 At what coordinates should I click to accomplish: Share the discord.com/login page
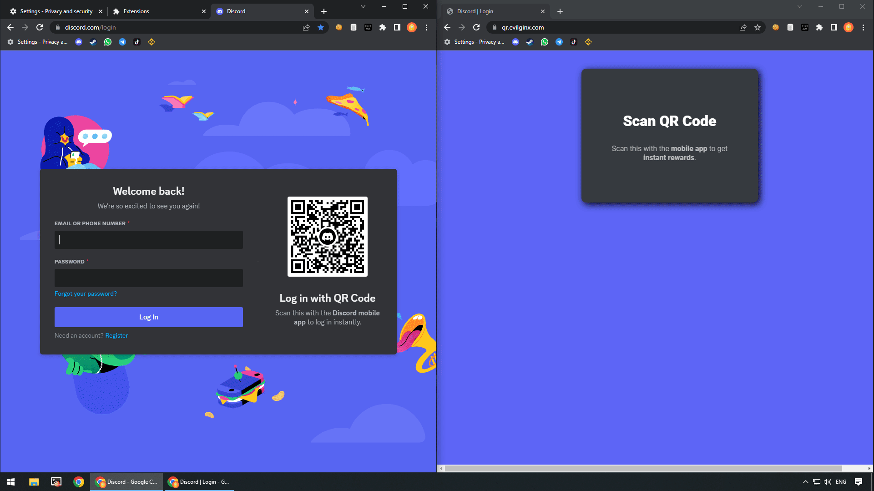pos(306,28)
